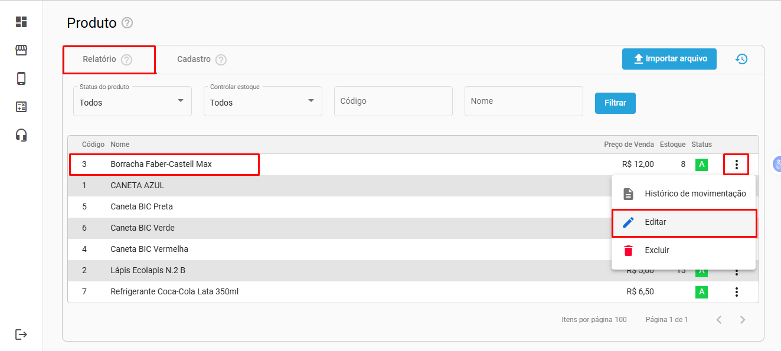The width and height of the screenshot is (781, 351).
Task: Open the dashboard icon in the sidebar
Action: click(21, 22)
